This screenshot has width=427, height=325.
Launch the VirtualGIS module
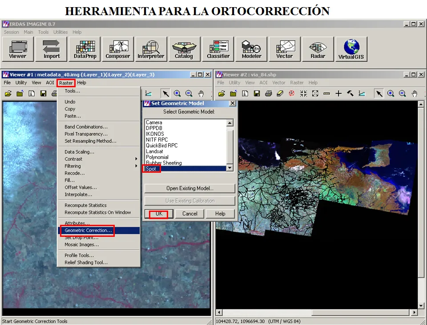(351, 49)
